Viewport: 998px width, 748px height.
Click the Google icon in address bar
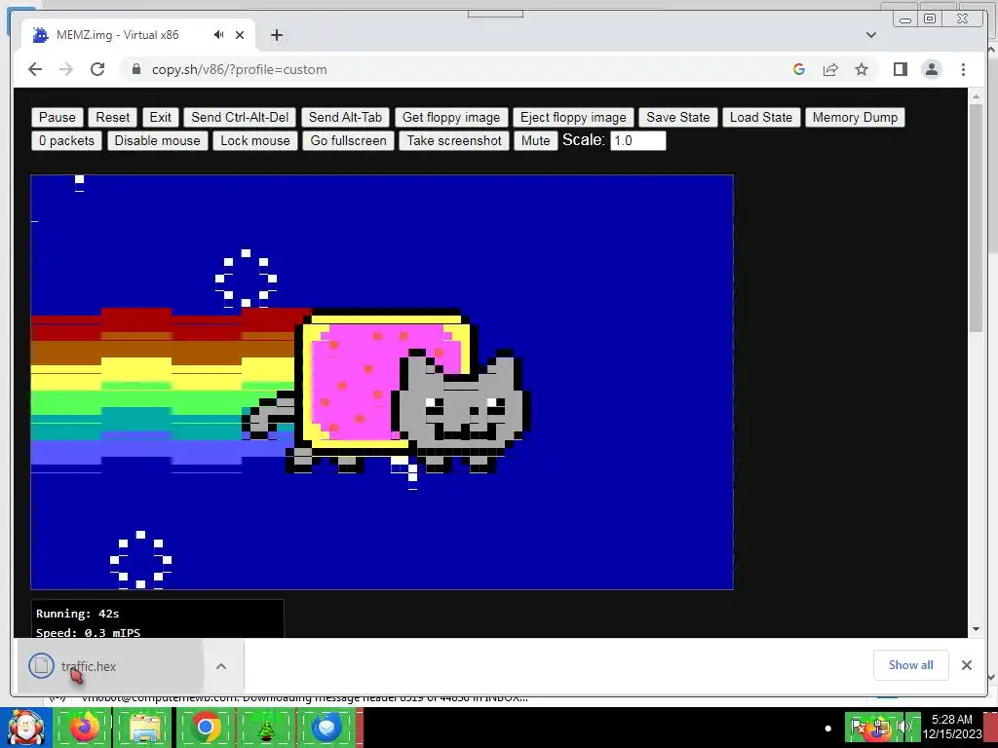click(x=799, y=69)
